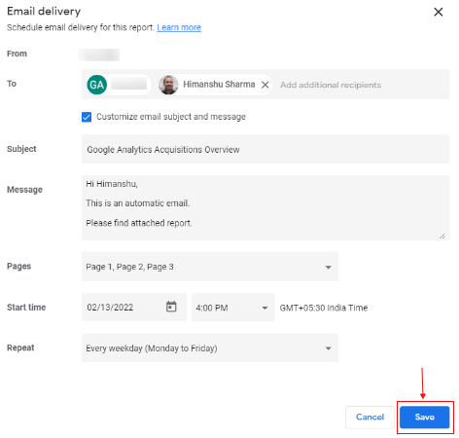Click the GA recipient avatar
The image size is (459, 438).
[97, 85]
